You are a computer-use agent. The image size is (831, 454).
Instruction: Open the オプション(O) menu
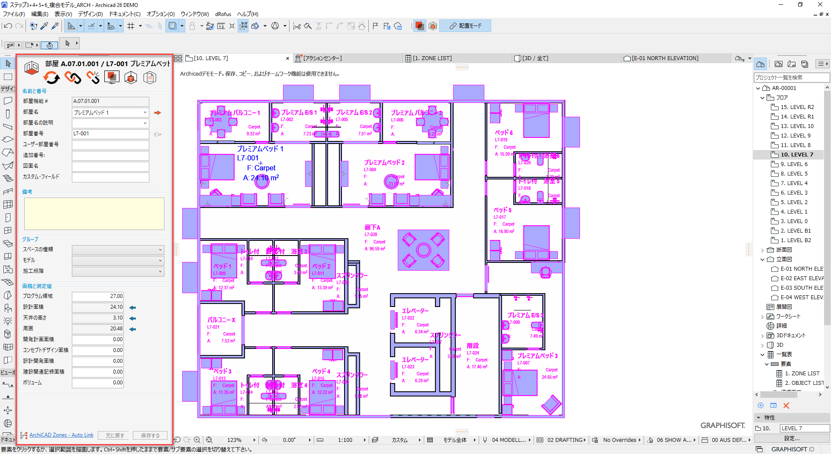(161, 14)
